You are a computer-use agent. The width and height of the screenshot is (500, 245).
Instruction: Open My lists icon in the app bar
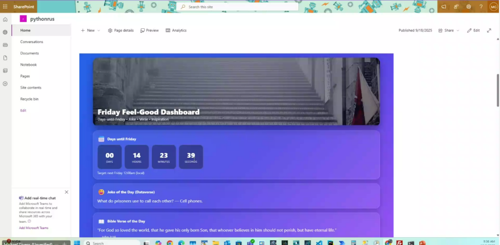[5, 71]
